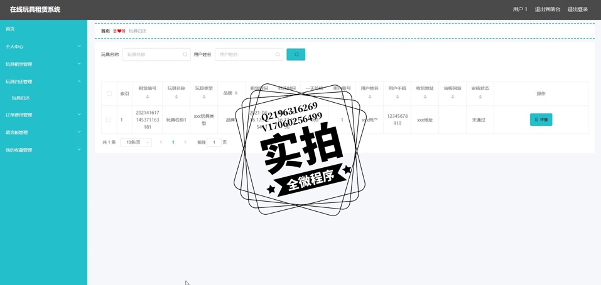Open 首页 in the sidebar

point(10,29)
